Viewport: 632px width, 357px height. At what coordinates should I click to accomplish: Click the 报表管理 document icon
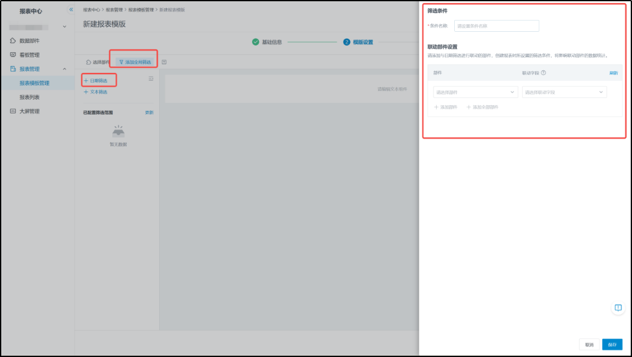click(13, 69)
